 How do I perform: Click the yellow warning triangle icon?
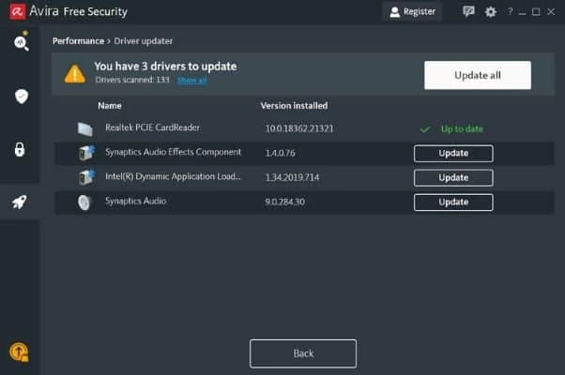(75, 74)
